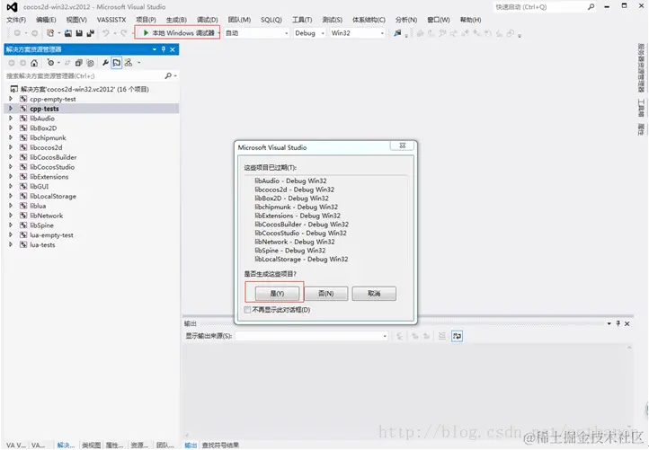649x450 pixels.
Task: Expand the libAudio project
Action: [11, 119]
